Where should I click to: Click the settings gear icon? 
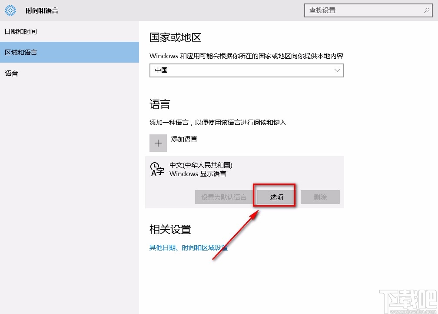(x=10, y=10)
